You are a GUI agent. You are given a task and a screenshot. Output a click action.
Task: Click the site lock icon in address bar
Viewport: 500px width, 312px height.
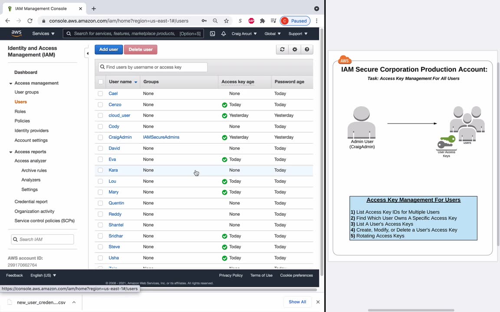44,21
